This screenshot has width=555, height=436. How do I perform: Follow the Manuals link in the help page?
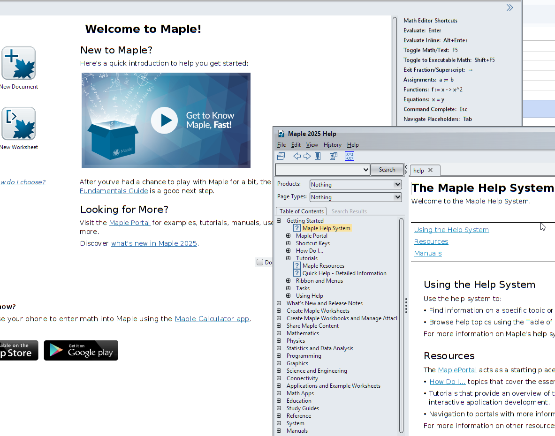(x=428, y=253)
